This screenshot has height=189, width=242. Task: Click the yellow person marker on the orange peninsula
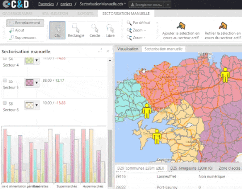point(157,136)
